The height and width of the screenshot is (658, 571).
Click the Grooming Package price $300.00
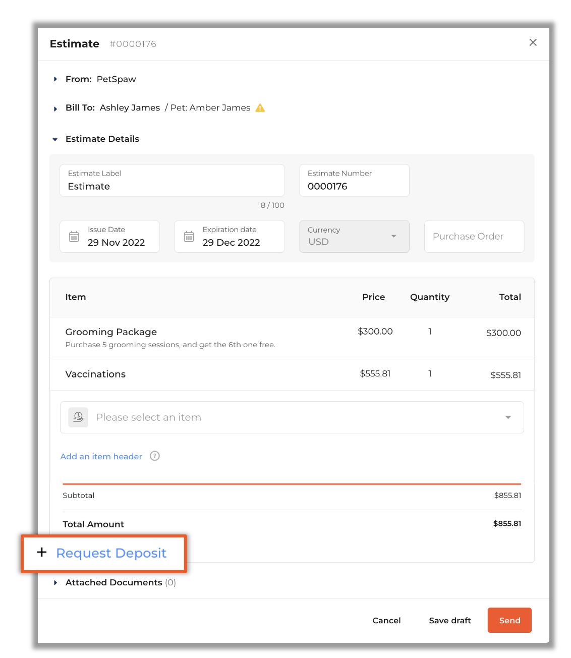[x=375, y=331]
